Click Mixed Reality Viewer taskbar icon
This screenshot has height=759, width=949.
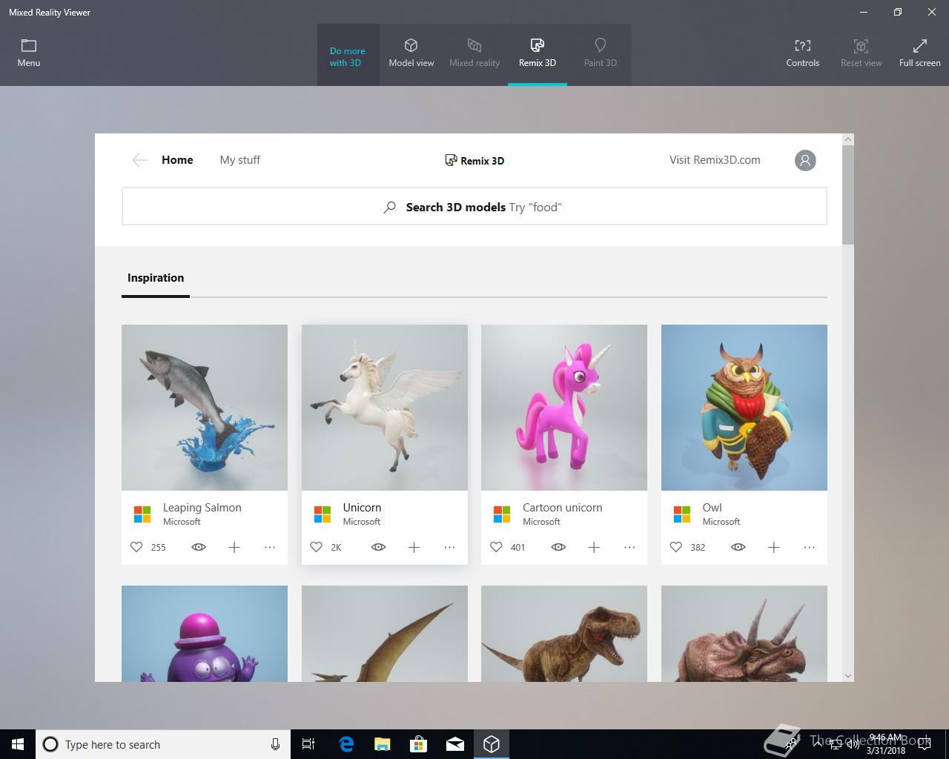[492, 744]
